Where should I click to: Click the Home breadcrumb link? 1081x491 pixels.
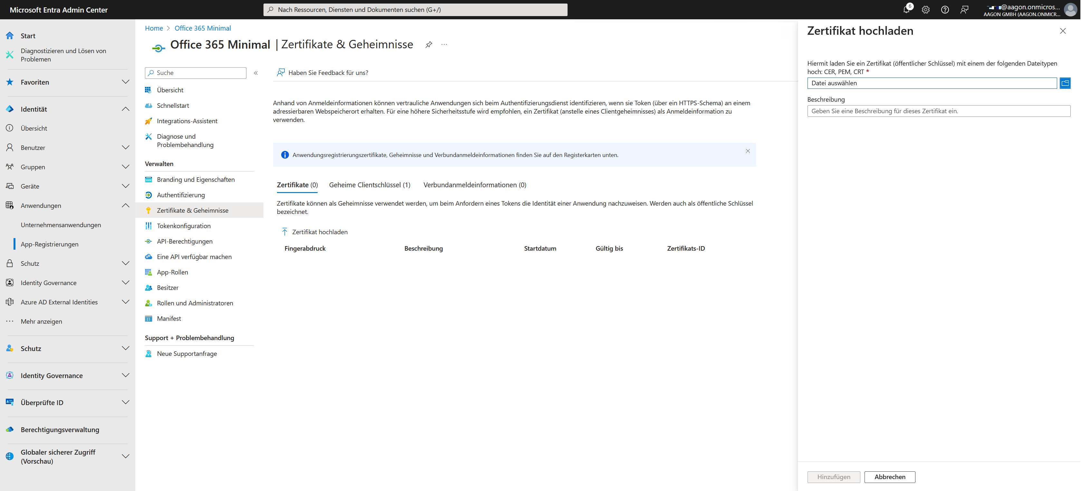pyautogui.click(x=154, y=28)
